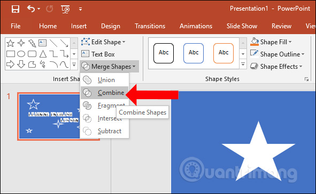The width and height of the screenshot is (316, 194).
Task: Open the Shape Effects dropdown
Action: click(x=276, y=66)
